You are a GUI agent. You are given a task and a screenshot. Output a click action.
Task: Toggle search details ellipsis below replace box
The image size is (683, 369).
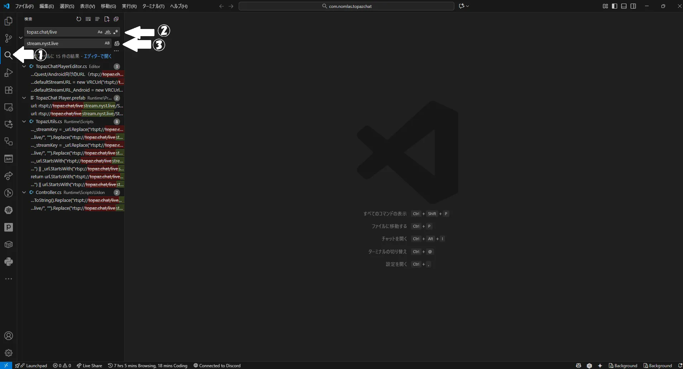click(116, 51)
